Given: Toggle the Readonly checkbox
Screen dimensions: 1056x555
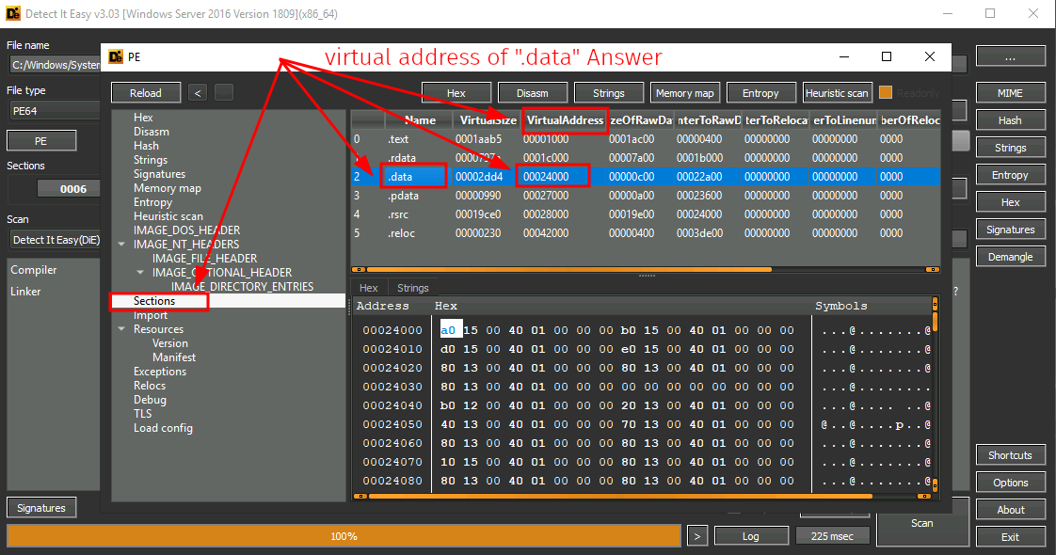Looking at the screenshot, I should point(886,92).
